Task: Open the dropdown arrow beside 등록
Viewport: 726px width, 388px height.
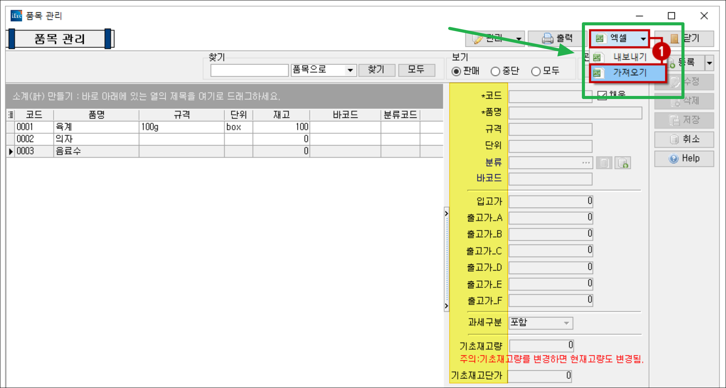Action: (709, 63)
